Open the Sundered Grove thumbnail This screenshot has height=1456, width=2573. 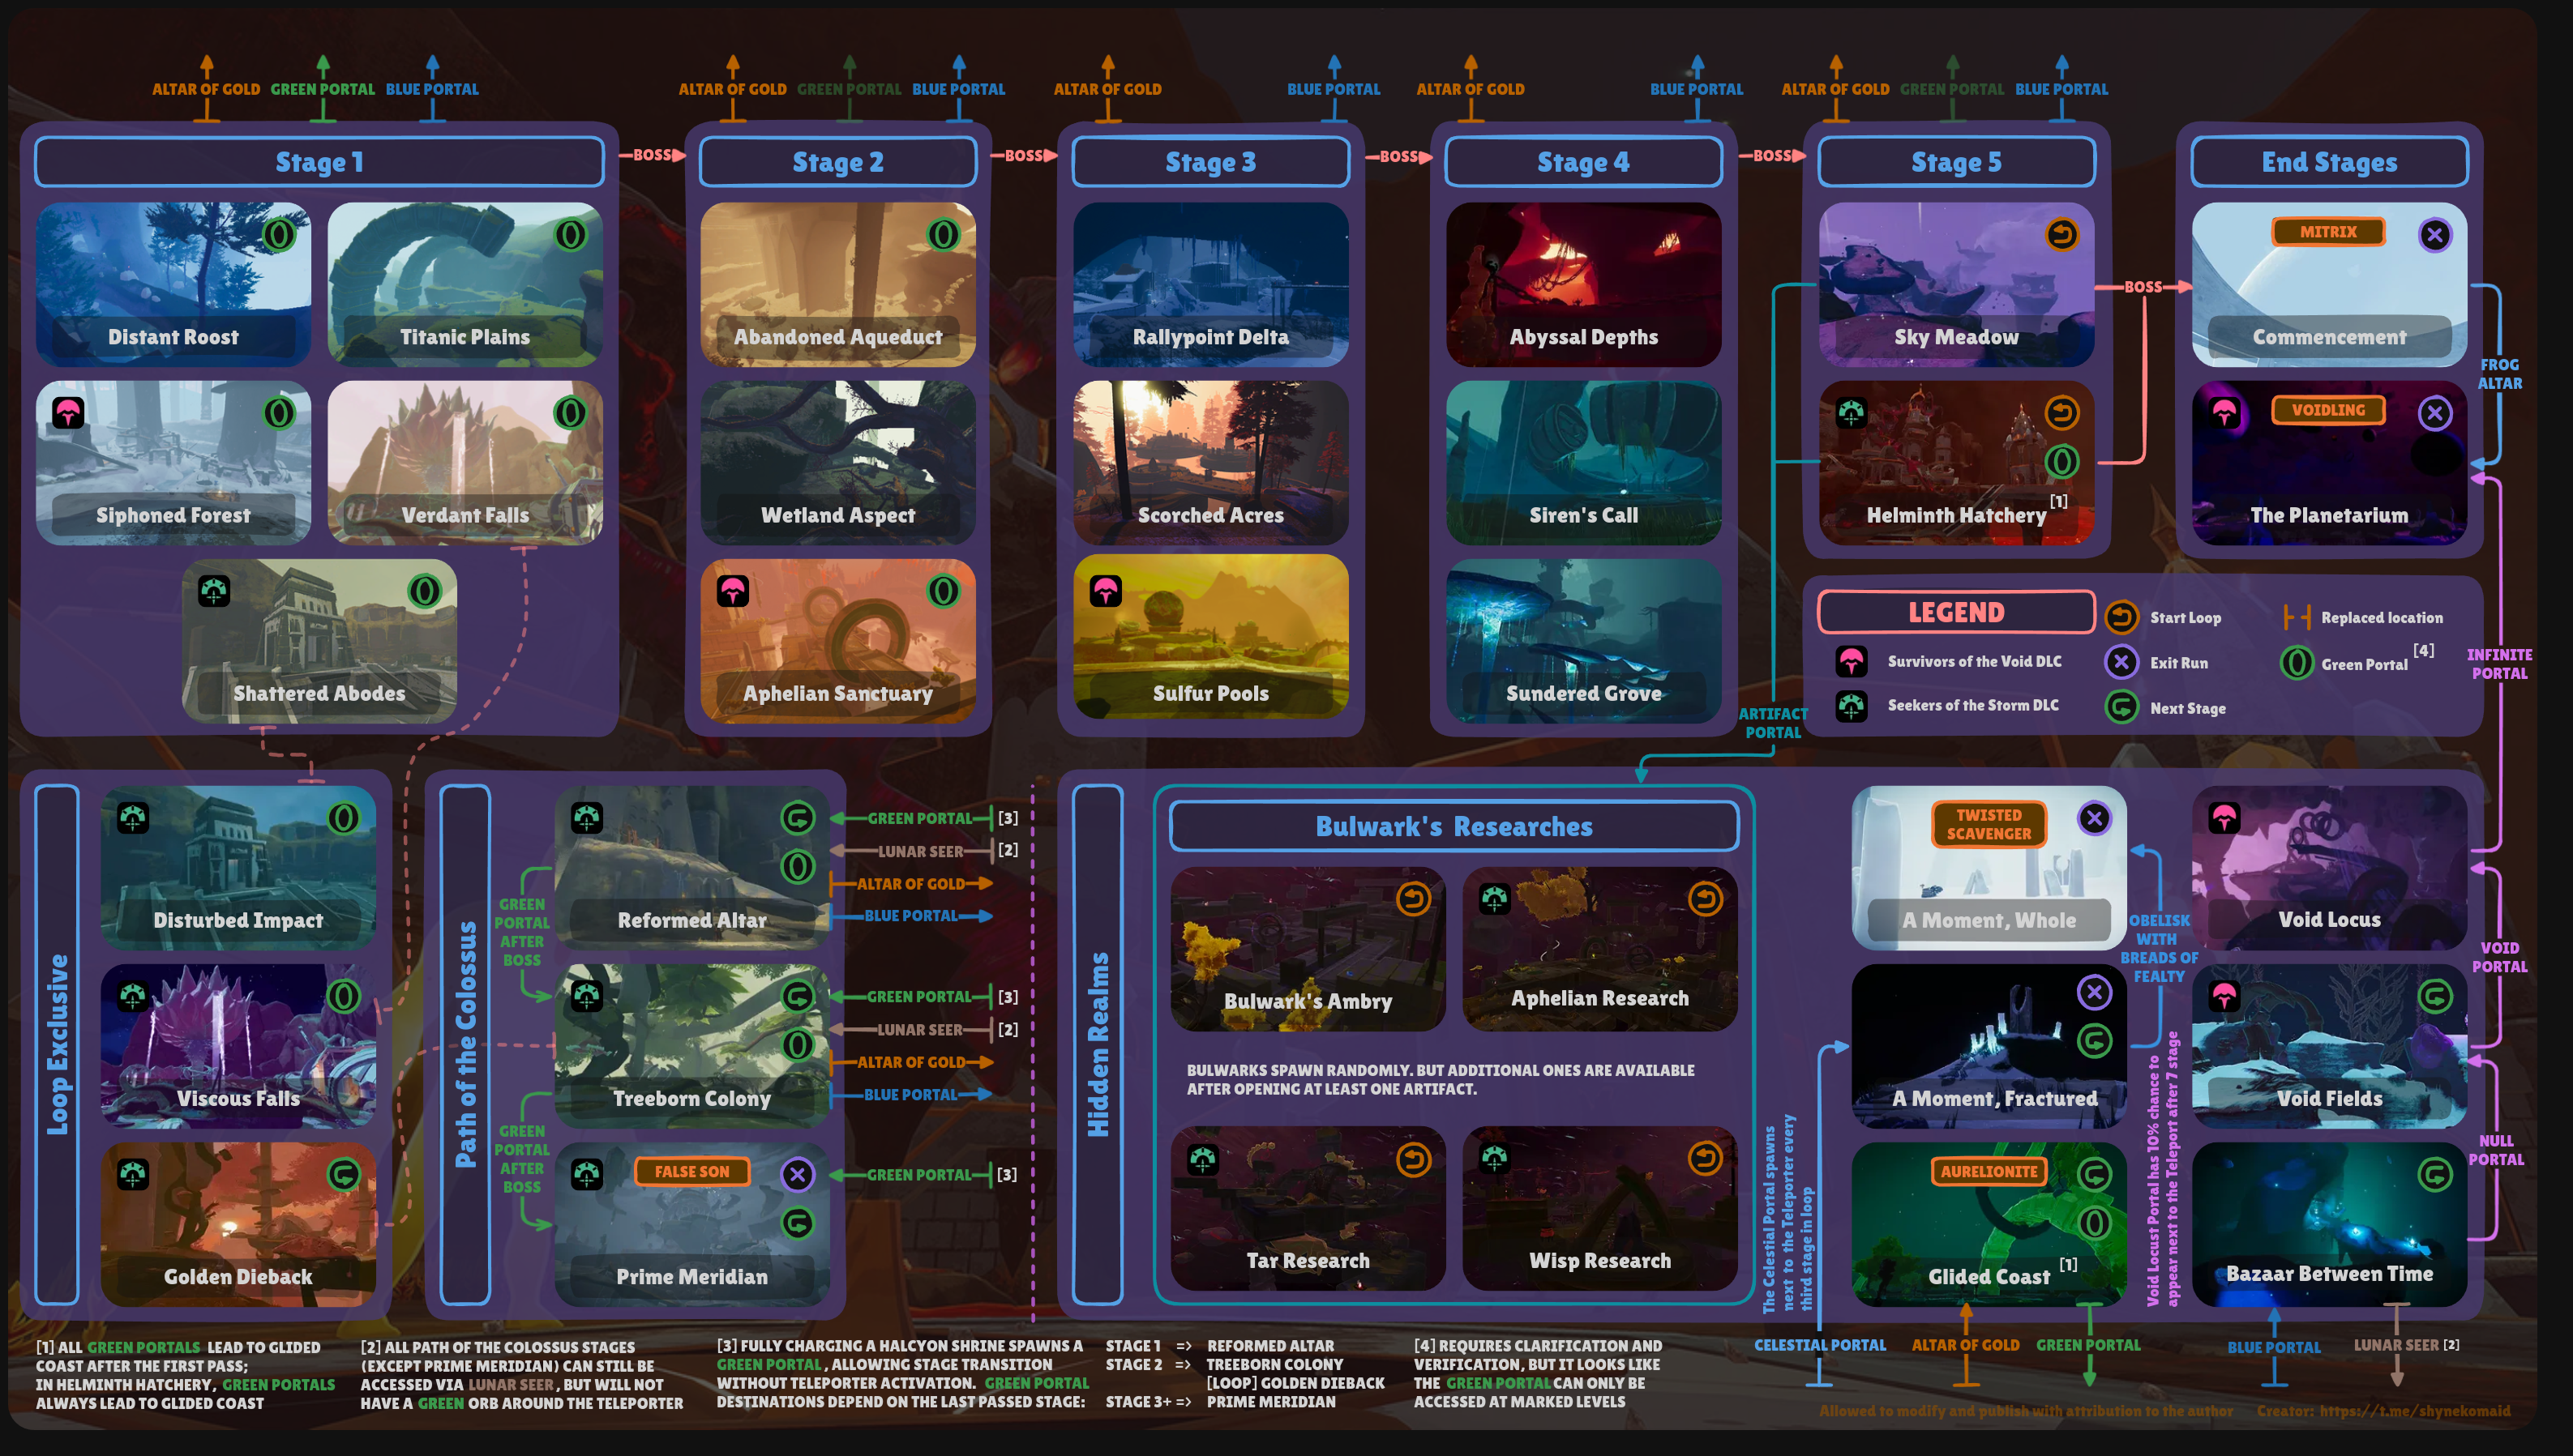click(1584, 641)
